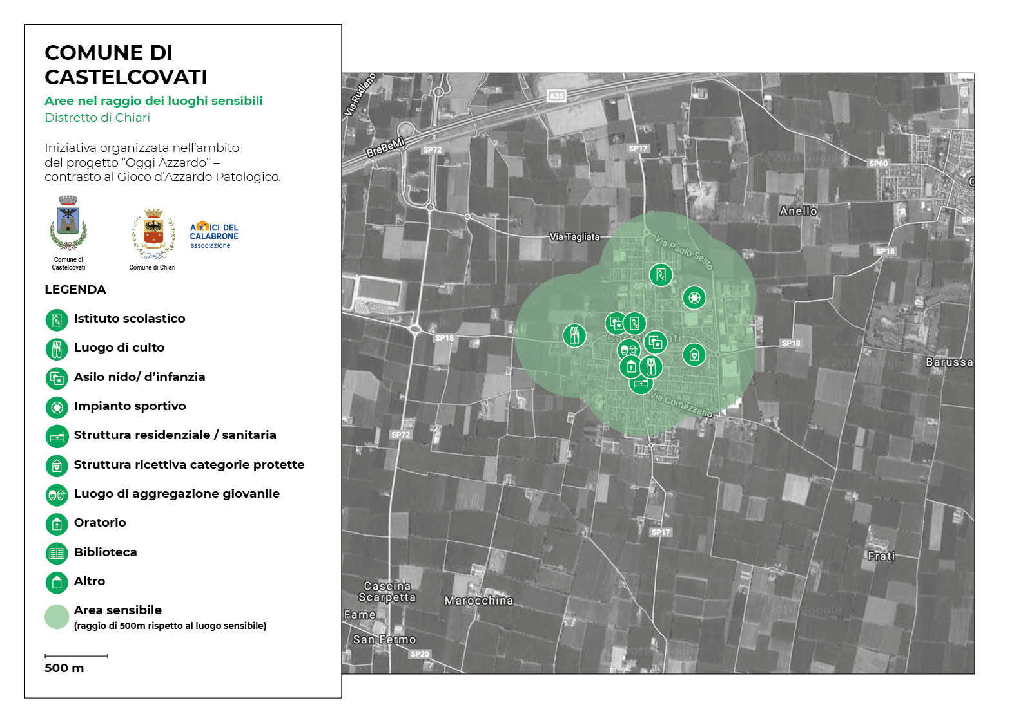
Task: Select the 'Frati' place label on map
Action: coord(881,556)
